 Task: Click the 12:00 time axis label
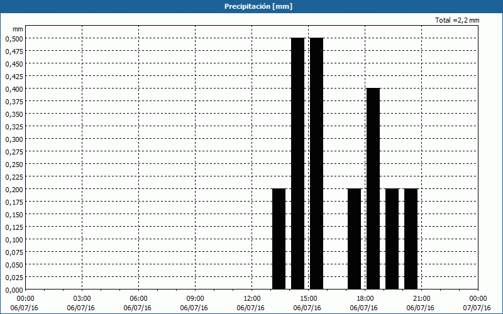[x=252, y=299]
